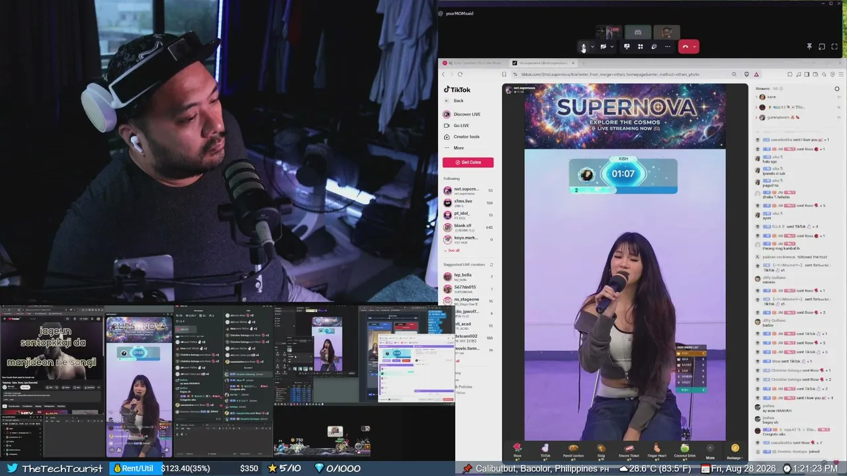
Task: Pop out the call window
Action: tap(822, 46)
